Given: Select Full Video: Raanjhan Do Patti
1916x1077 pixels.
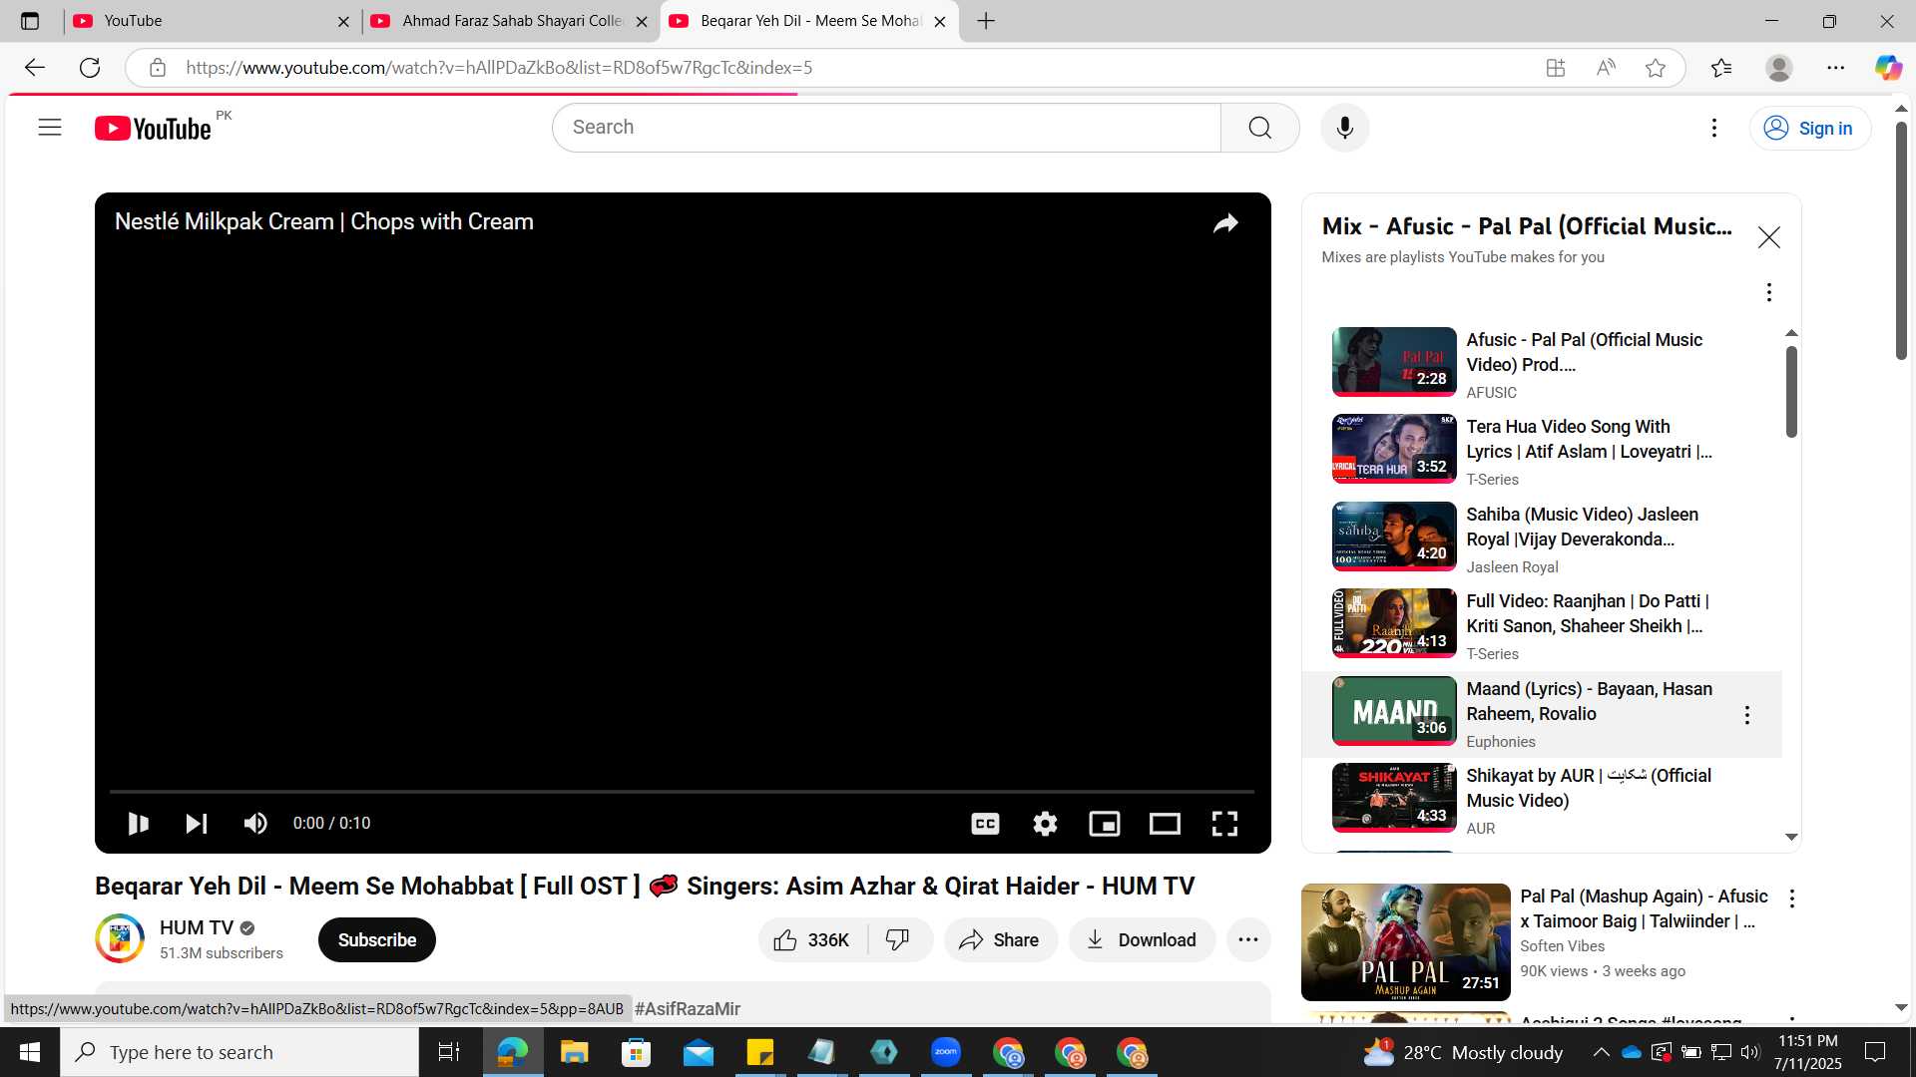Looking at the screenshot, I should (x=1542, y=625).
